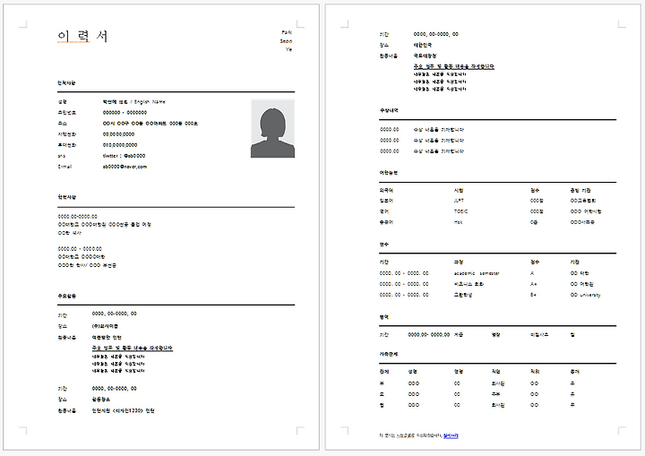This screenshot has width=645, height=456.
Task: Click the underlined heading in page one activity
Action: click(132, 348)
